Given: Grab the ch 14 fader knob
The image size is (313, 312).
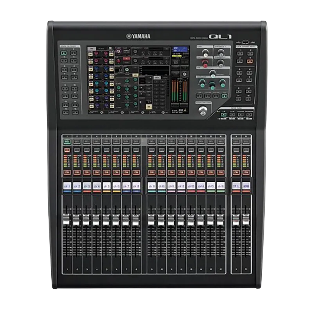Looking at the screenshot, I should (200, 220).
